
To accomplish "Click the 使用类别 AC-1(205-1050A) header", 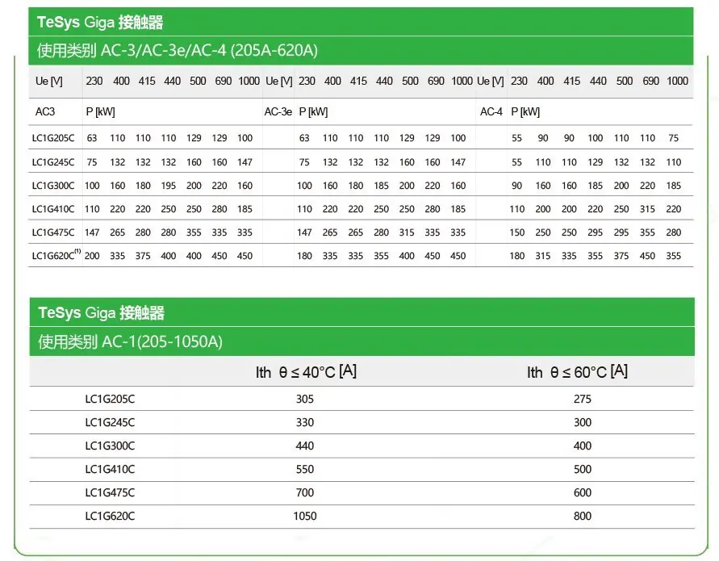I will pos(130,341).
